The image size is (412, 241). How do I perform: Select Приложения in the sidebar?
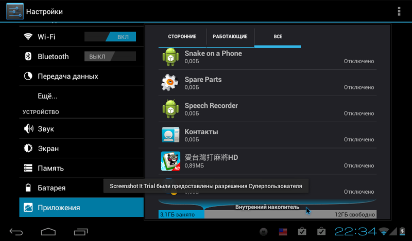tap(81, 208)
